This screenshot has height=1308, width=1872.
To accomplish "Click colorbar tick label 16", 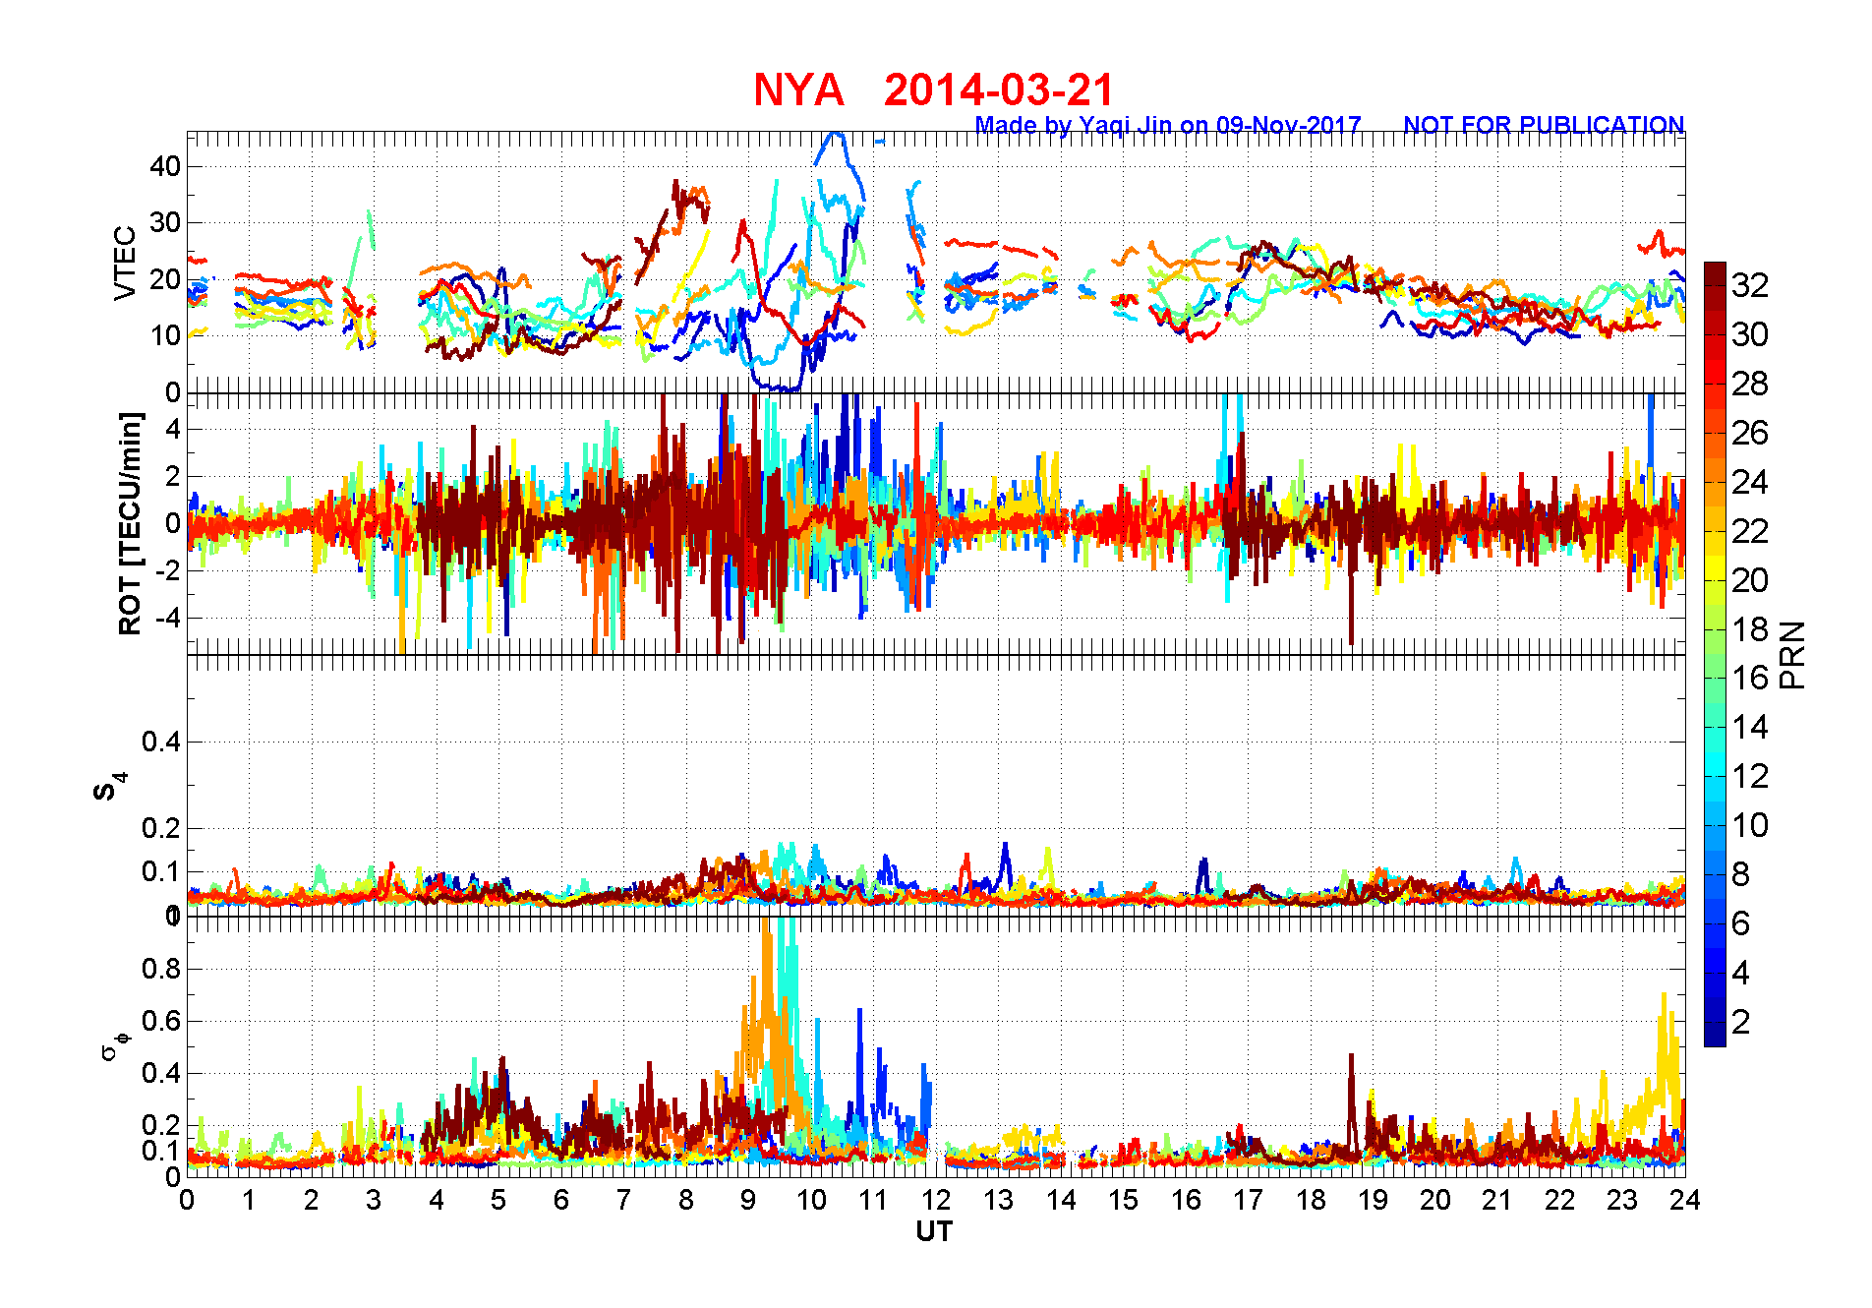I will point(1750,678).
